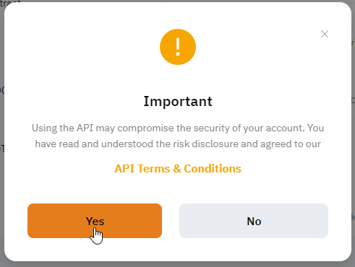The image size is (355, 267).
Task: Click the word "Conditions" in the orange link
Action: [x=213, y=169]
